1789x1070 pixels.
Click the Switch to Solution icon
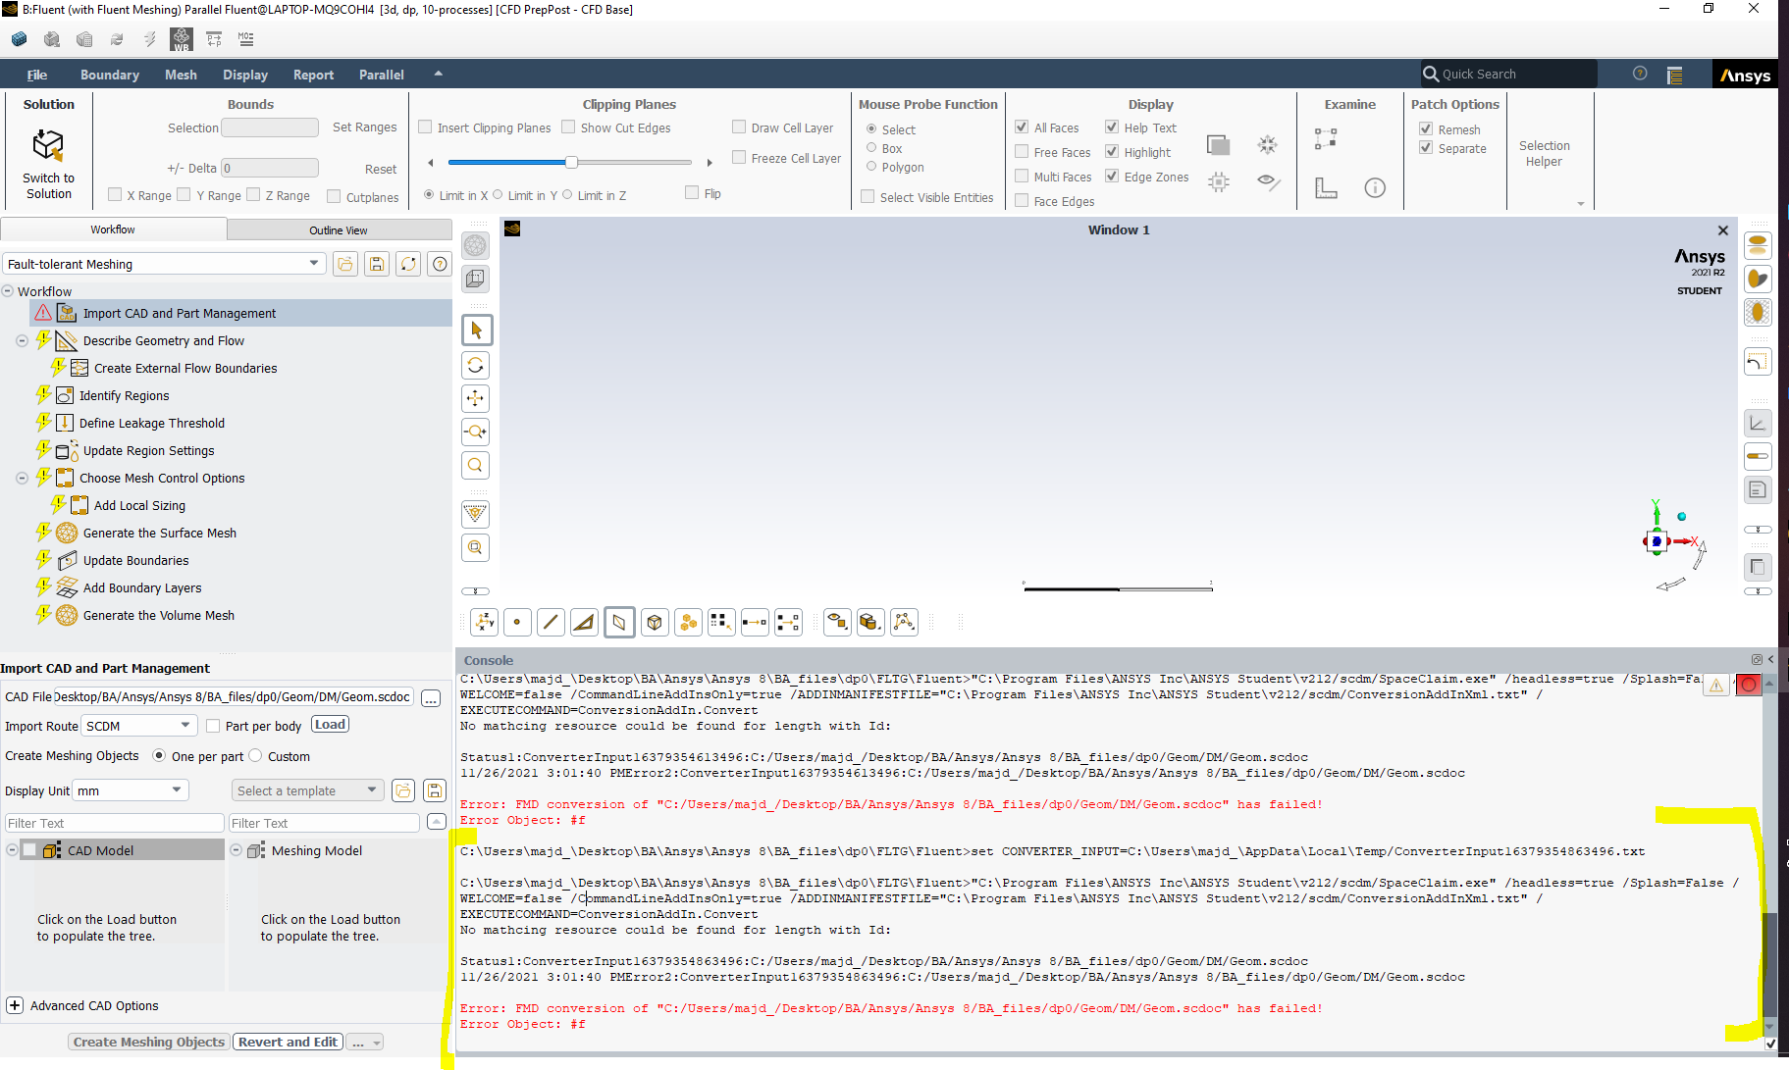click(x=48, y=147)
